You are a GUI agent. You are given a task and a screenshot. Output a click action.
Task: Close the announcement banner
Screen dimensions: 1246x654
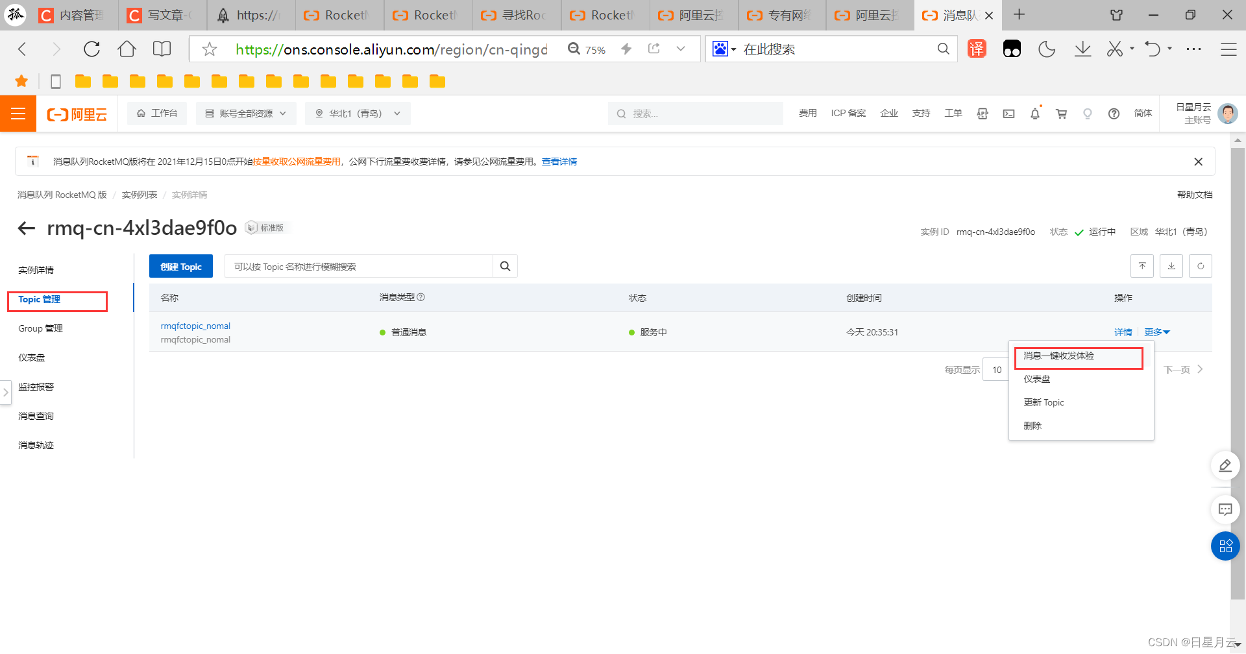click(1198, 162)
